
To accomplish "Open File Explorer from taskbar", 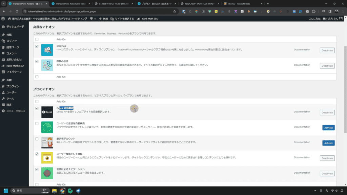I will coord(54,191).
